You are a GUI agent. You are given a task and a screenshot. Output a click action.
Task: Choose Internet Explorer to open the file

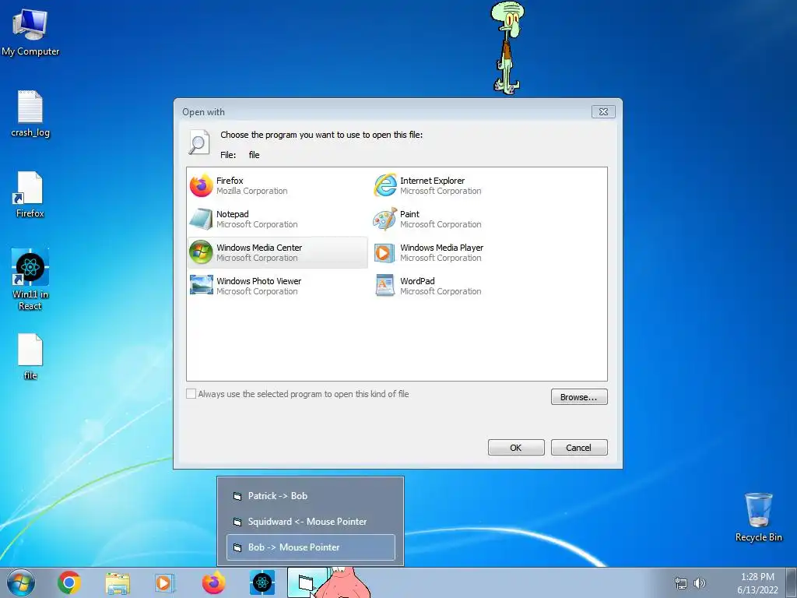click(x=461, y=185)
